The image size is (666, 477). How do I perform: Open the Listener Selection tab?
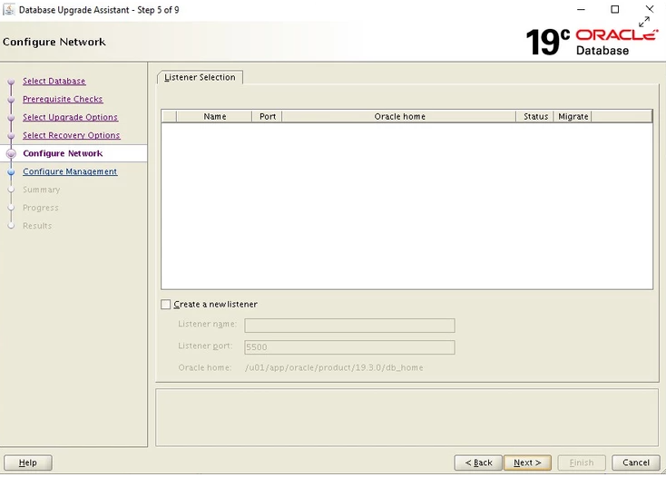click(200, 77)
